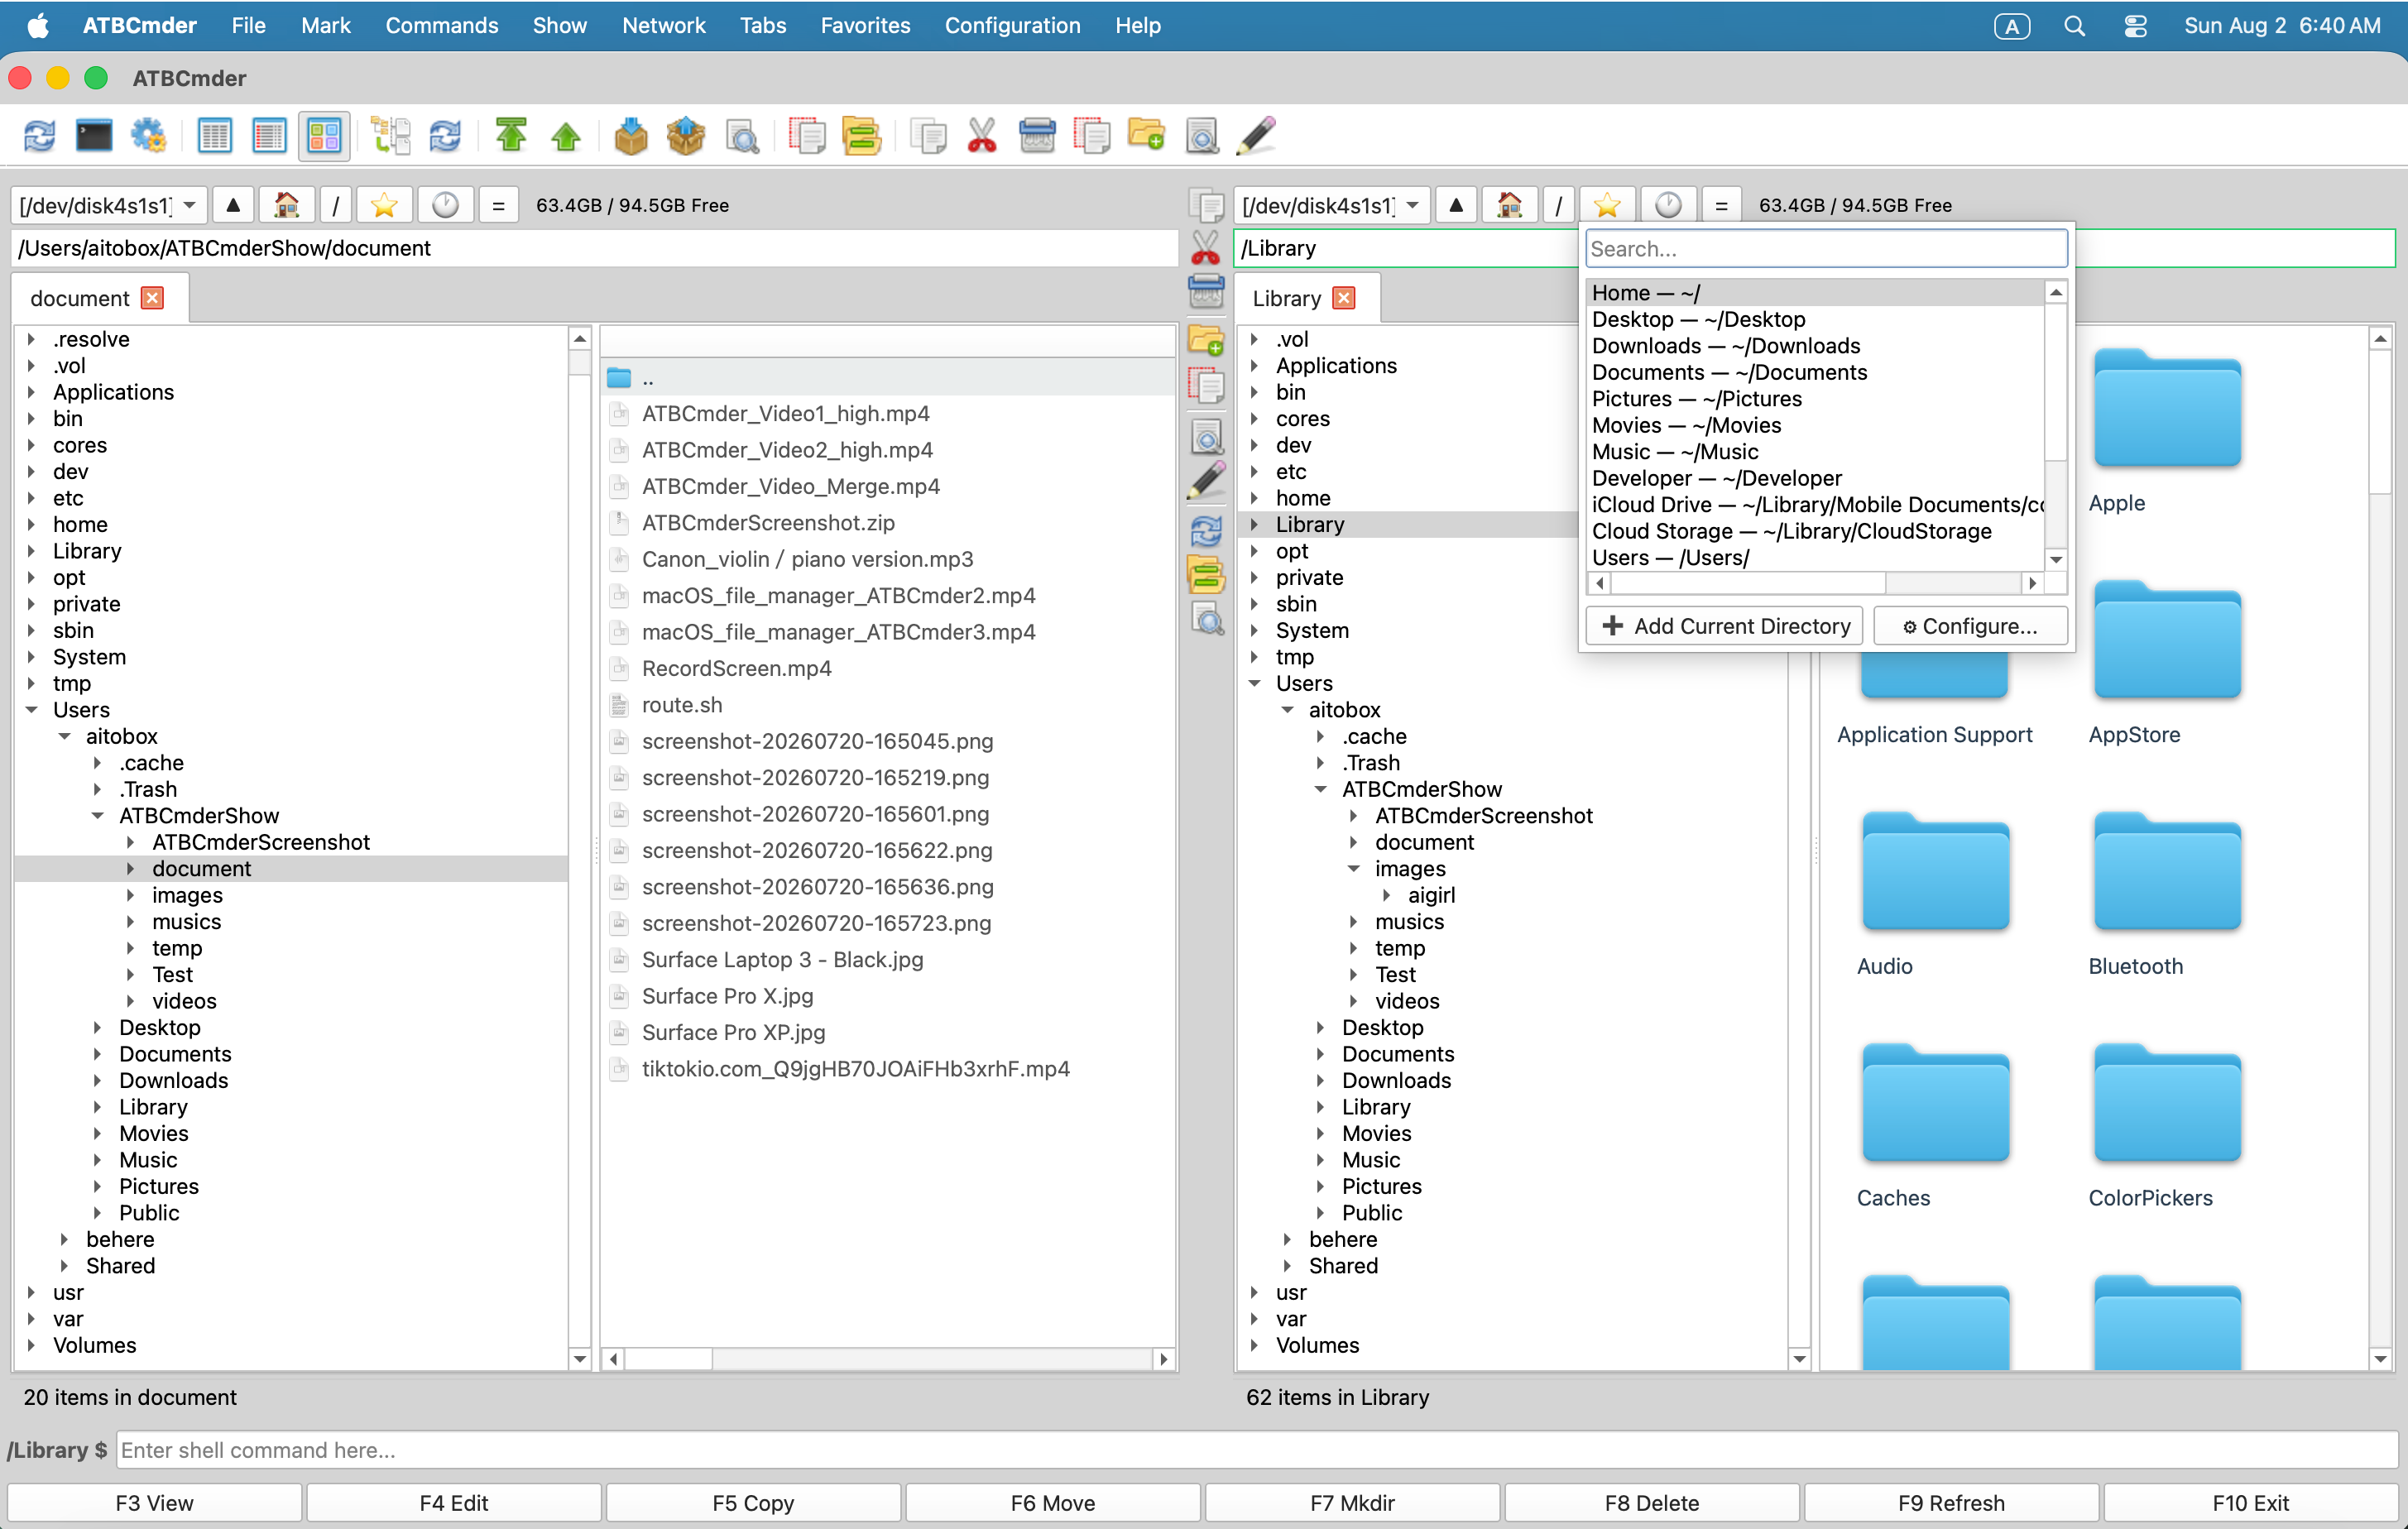Click the refresh icon left of the terminal icon

(40, 135)
